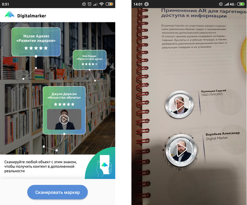Viewport: 247px width, 205px height.
Task: Open the Ицхак Адизес «Развитие лидеров» card
Action: click(36, 42)
